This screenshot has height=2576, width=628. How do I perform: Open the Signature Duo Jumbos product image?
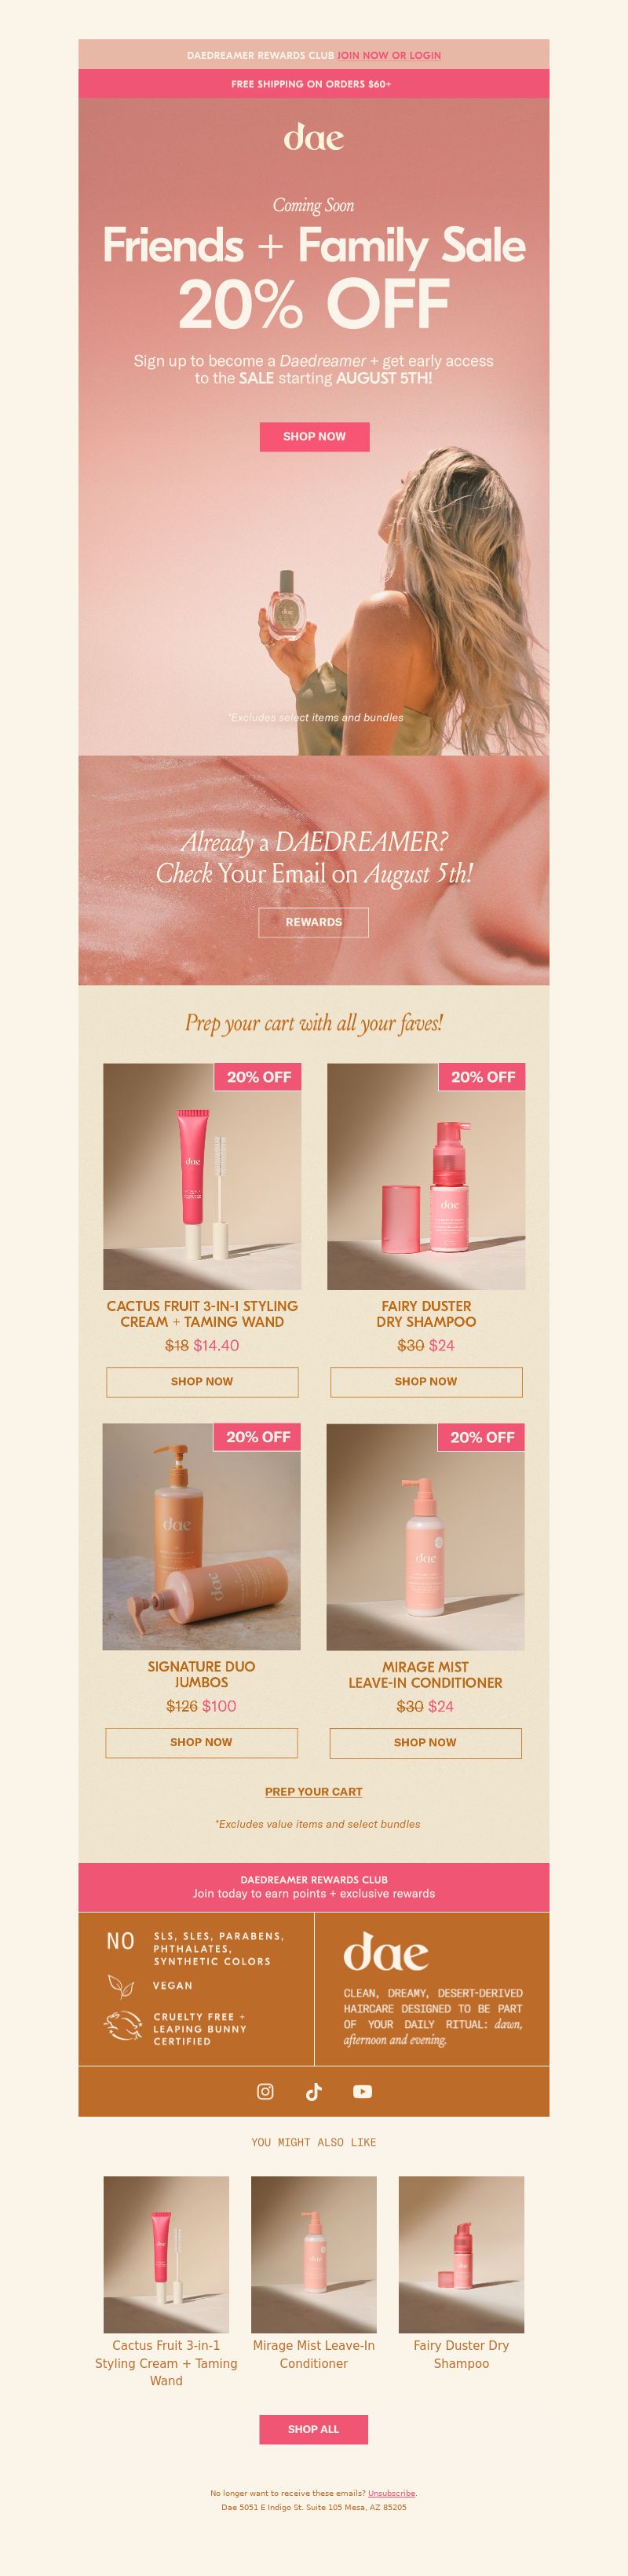(201, 1537)
